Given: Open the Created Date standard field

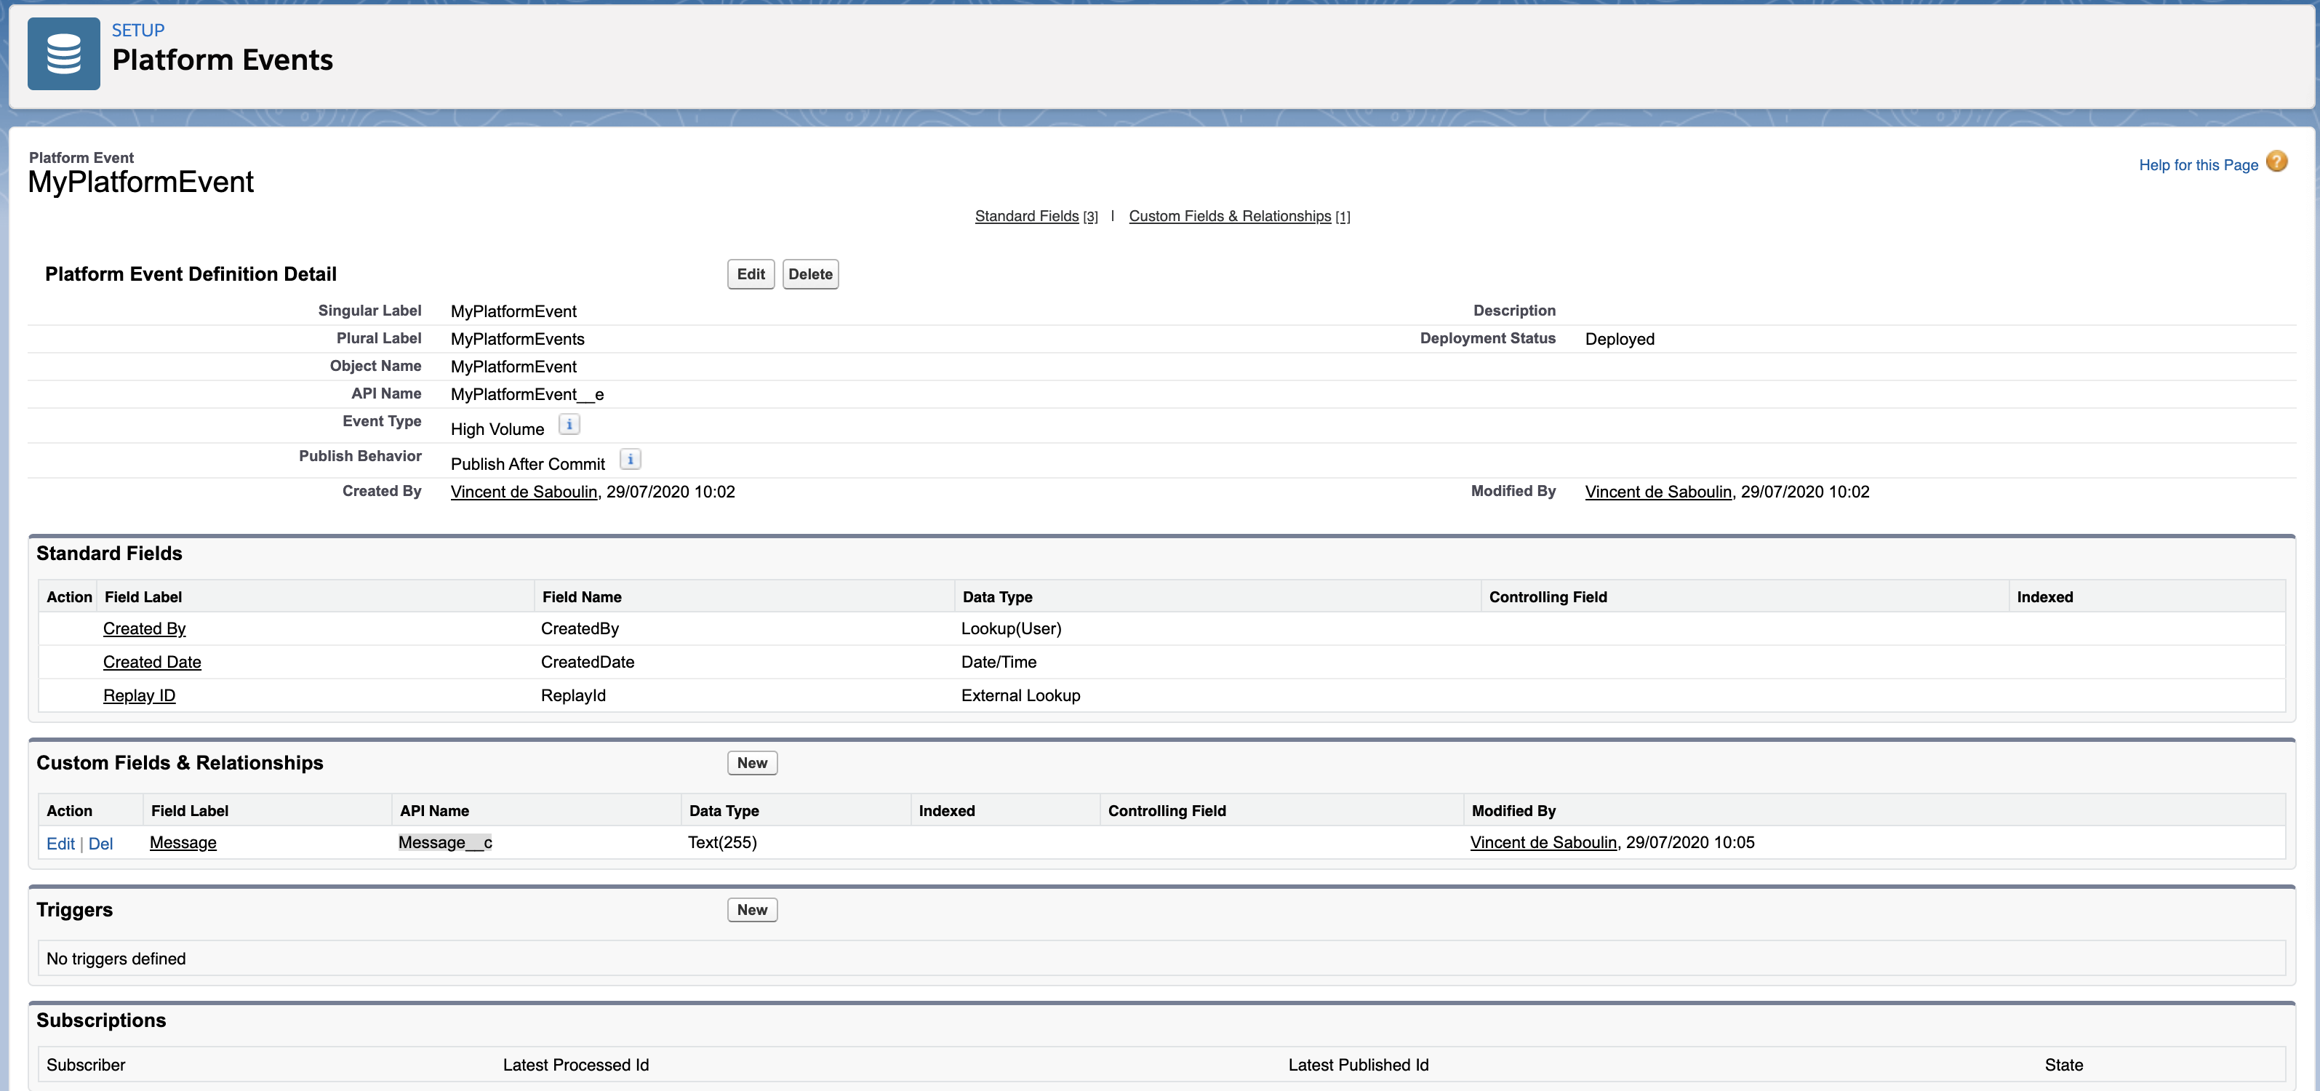Looking at the screenshot, I should pyautogui.click(x=151, y=662).
